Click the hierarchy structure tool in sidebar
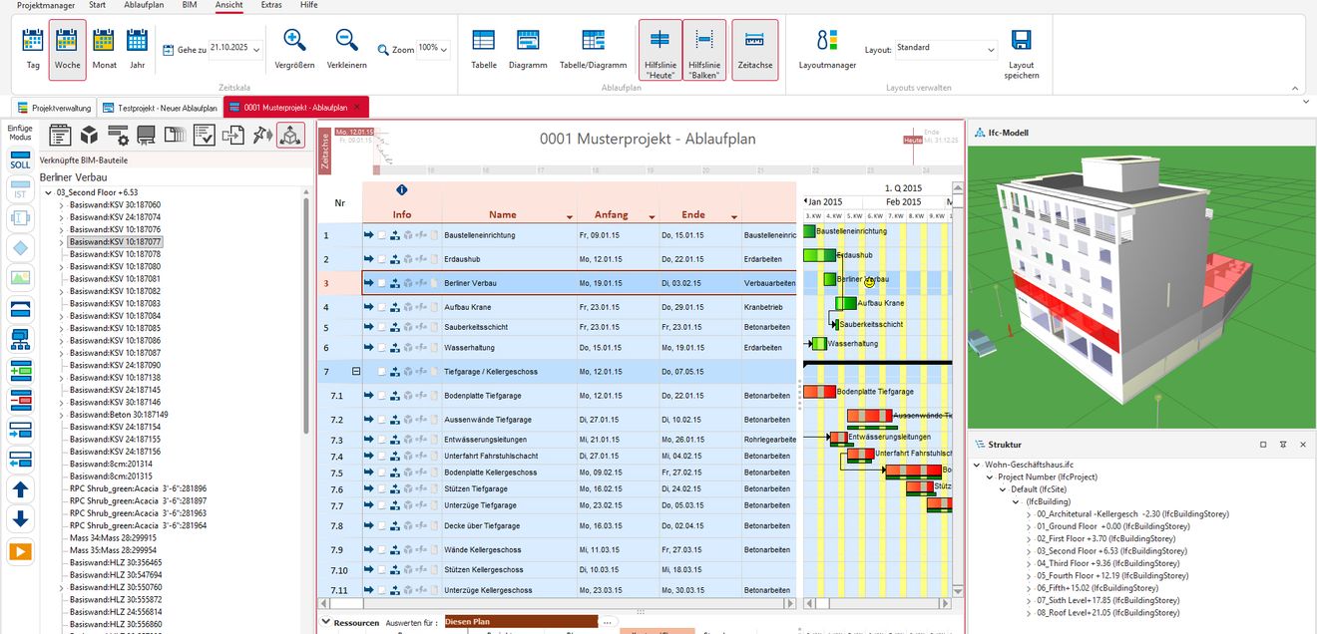 click(21, 339)
